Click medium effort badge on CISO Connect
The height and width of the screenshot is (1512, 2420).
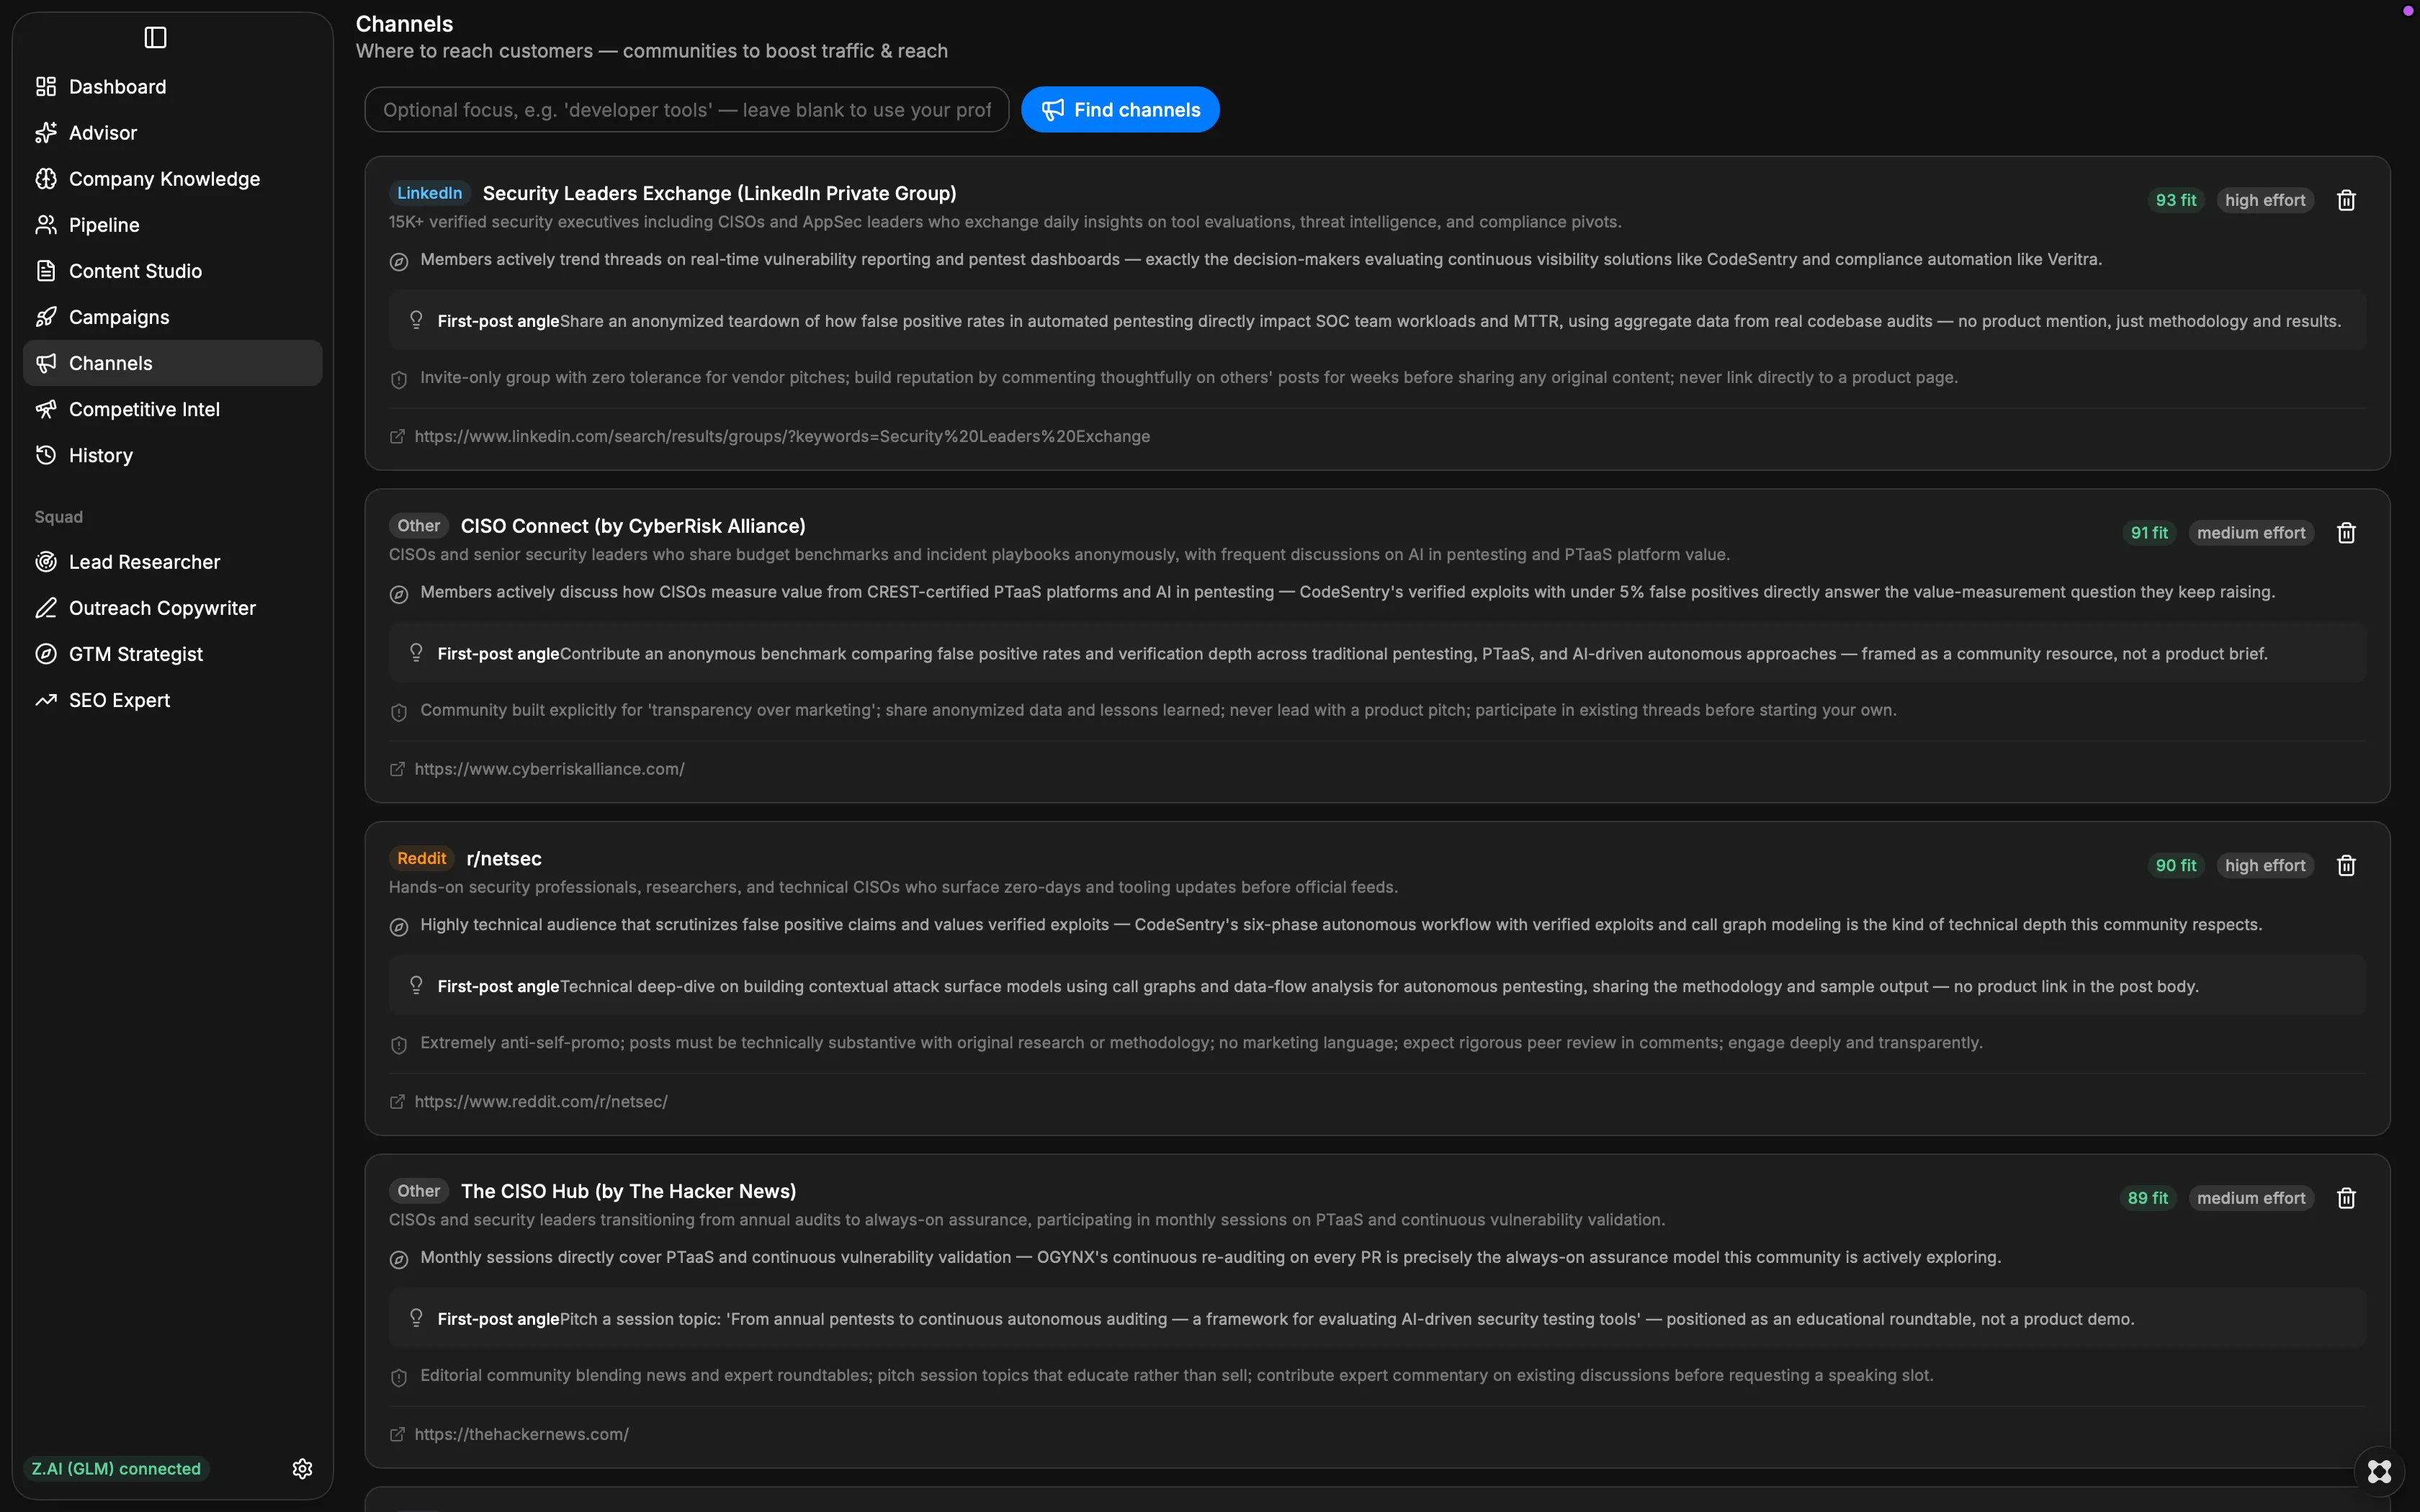[2251, 533]
